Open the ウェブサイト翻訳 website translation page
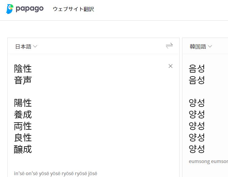Viewport: 228px width, 177px height. 73,9
